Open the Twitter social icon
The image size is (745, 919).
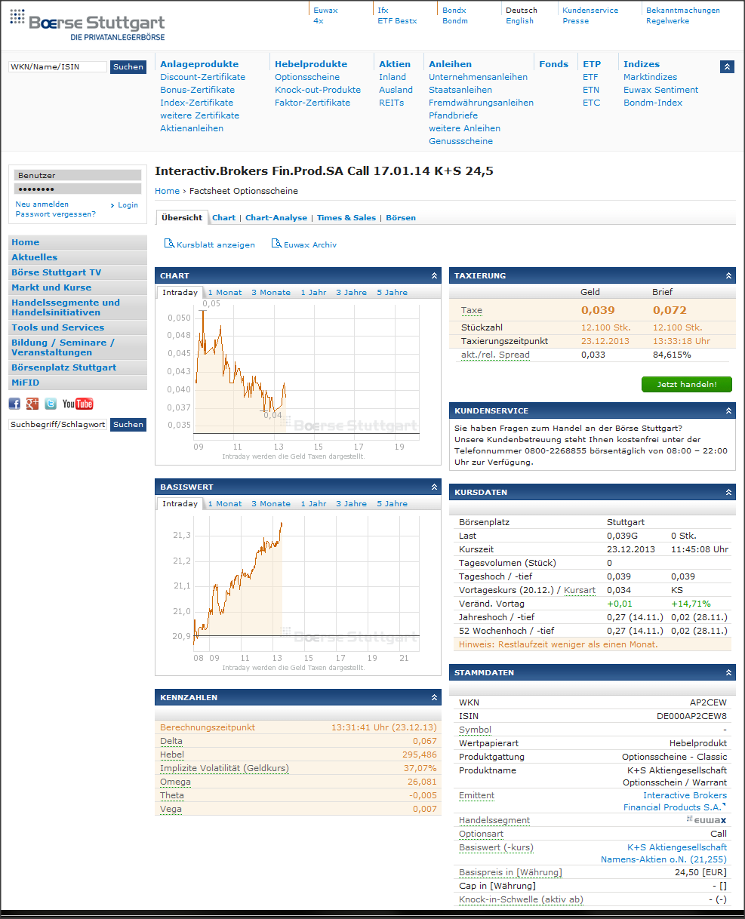[51, 404]
